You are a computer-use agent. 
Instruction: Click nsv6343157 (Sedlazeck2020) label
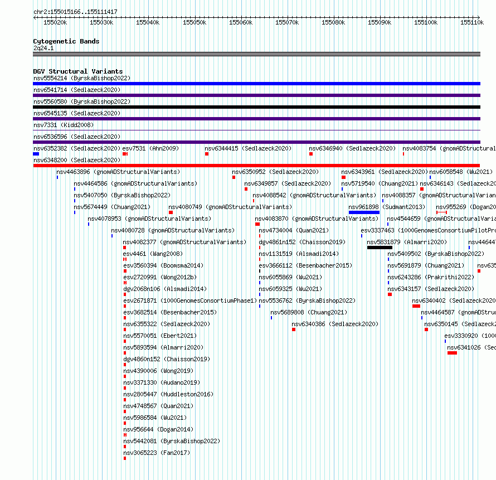pos(431,289)
